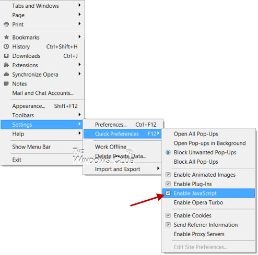Click the clock icon beside History
The width and height of the screenshot is (258, 255).
click(x=6, y=46)
